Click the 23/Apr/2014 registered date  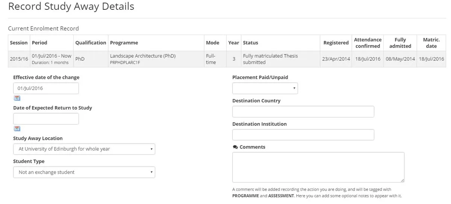[x=336, y=59]
